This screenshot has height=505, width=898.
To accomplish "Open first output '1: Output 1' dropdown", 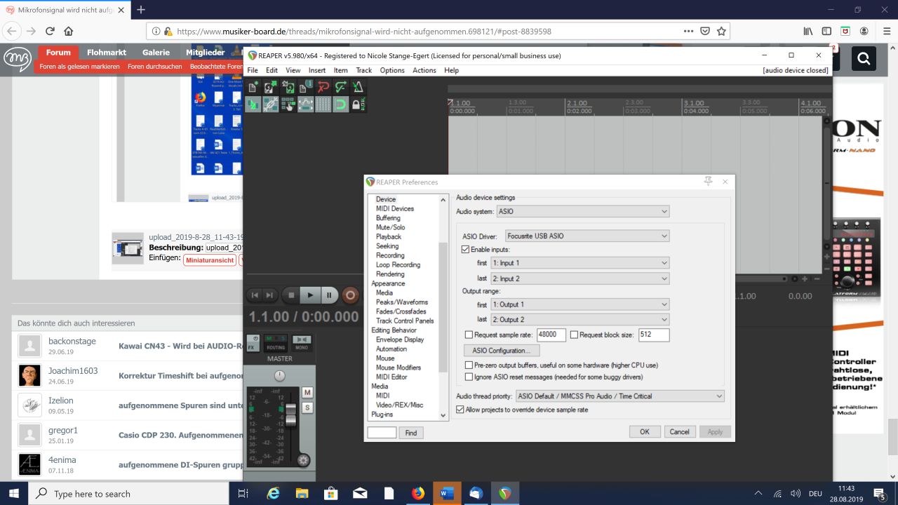I will (x=580, y=304).
